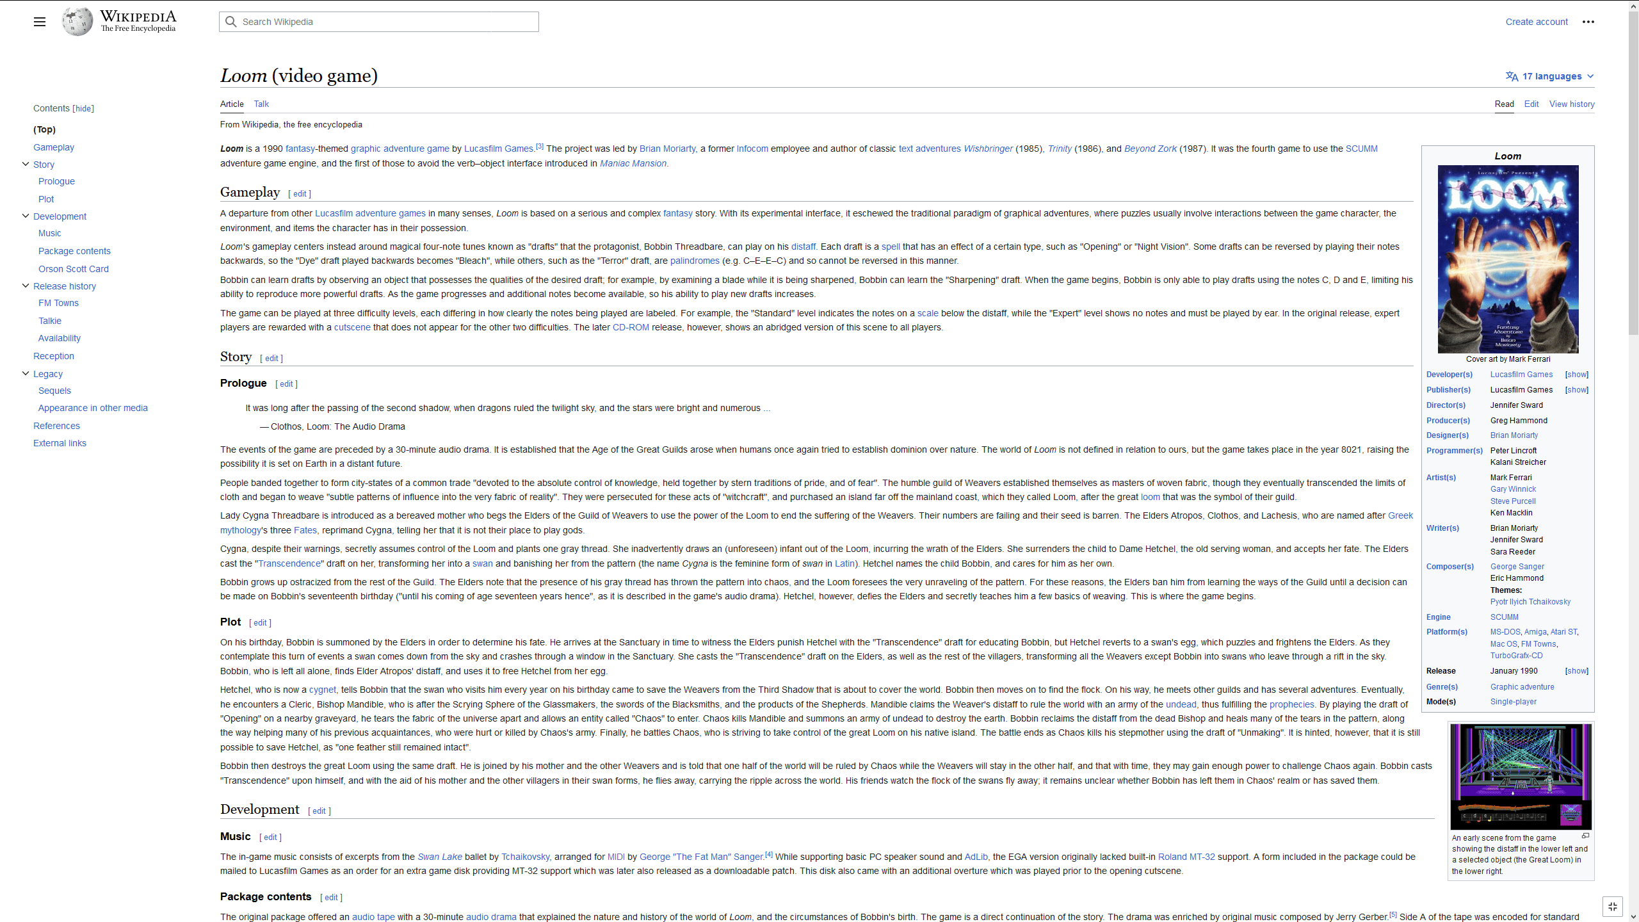Viewport: 1639px width, 922px height.
Task: Follow the cygnet link
Action: [x=323, y=690]
